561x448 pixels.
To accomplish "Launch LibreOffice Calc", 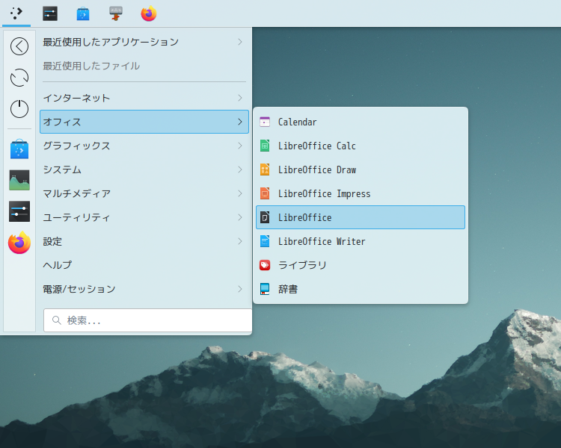I will (361, 146).
